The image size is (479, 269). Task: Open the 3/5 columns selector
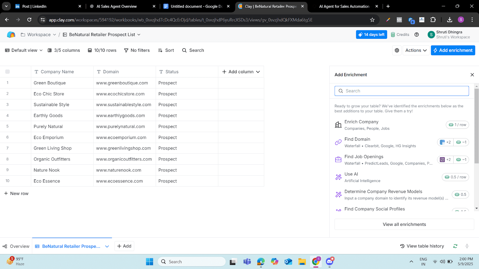pos(64,51)
